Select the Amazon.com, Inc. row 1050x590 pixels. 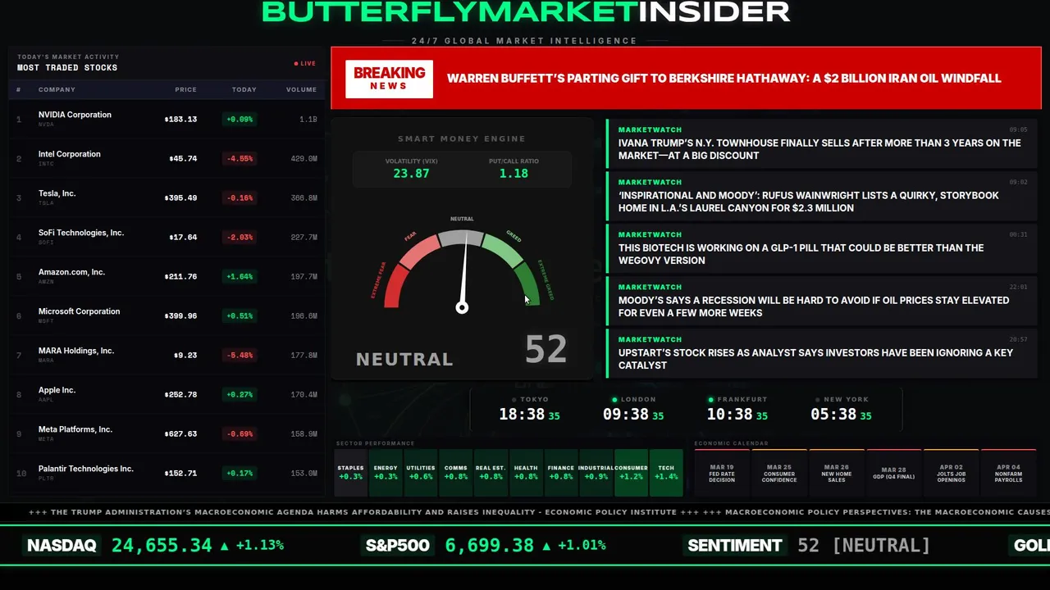coord(167,276)
